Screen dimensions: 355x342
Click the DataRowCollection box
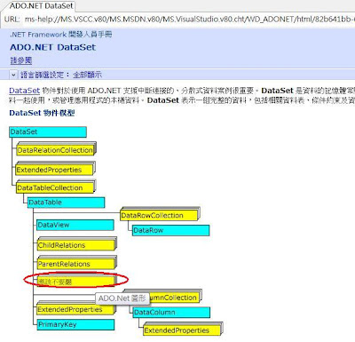click(x=160, y=215)
